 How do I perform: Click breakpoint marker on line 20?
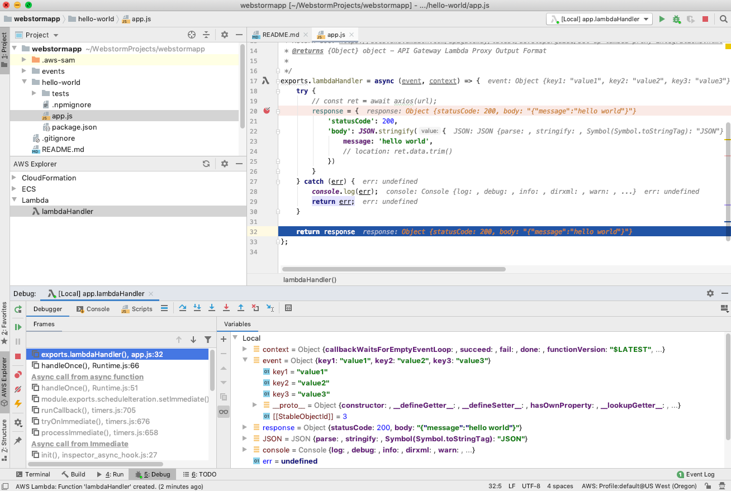pos(267,111)
